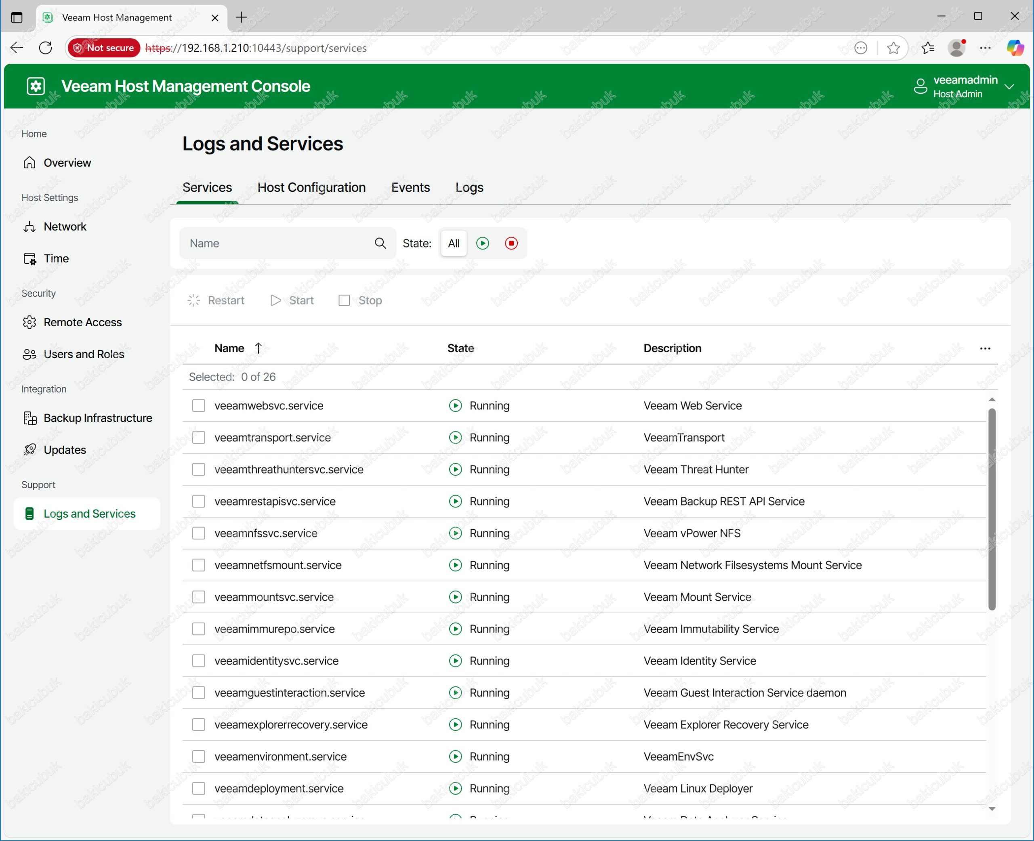
Task: Click the services list scrollbar thumb
Action: pos(992,509)
